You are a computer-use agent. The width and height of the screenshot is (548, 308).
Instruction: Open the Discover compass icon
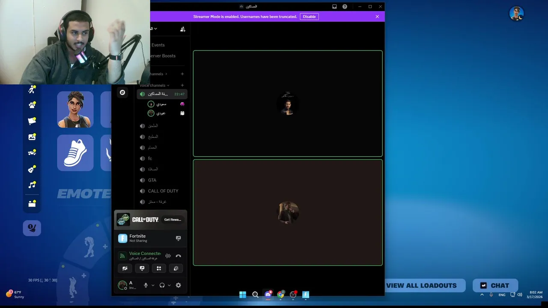click(x=122, y=92)
